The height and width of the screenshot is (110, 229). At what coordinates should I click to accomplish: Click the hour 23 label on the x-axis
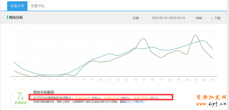(x=213, y=80)
